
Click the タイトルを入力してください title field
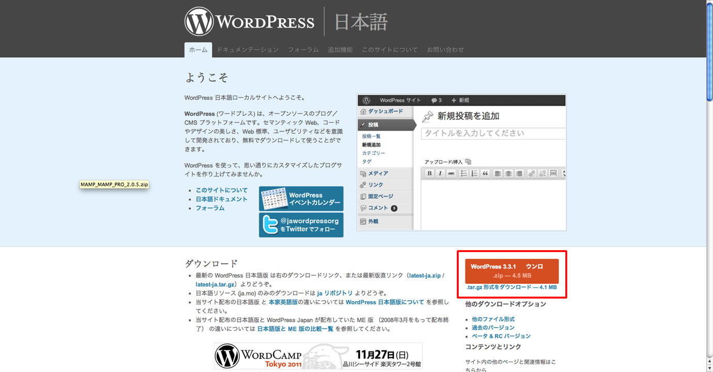(493, 133)
